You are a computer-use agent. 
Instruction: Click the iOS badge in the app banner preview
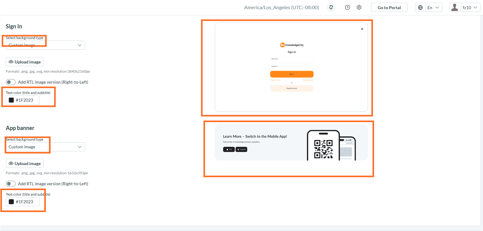pyautogui.click(x=229, y=150)
